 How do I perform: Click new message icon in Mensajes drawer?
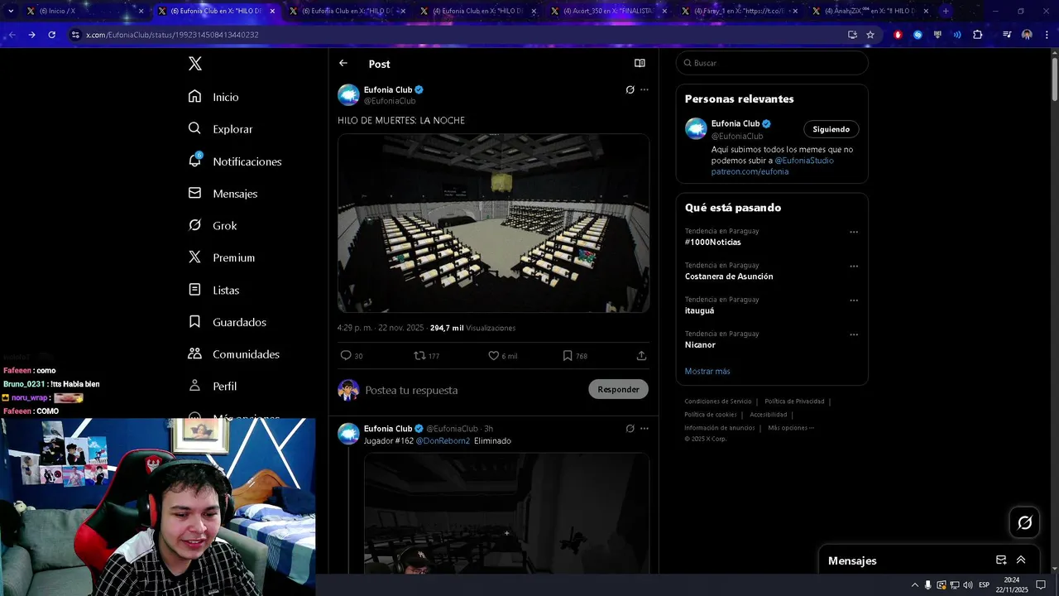click(x=1001, y=560)
